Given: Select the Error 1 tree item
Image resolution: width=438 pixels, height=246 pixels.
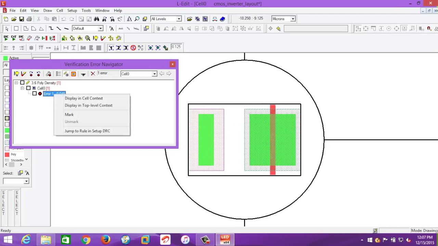Looking at the screenshot, I should (54, 94).
